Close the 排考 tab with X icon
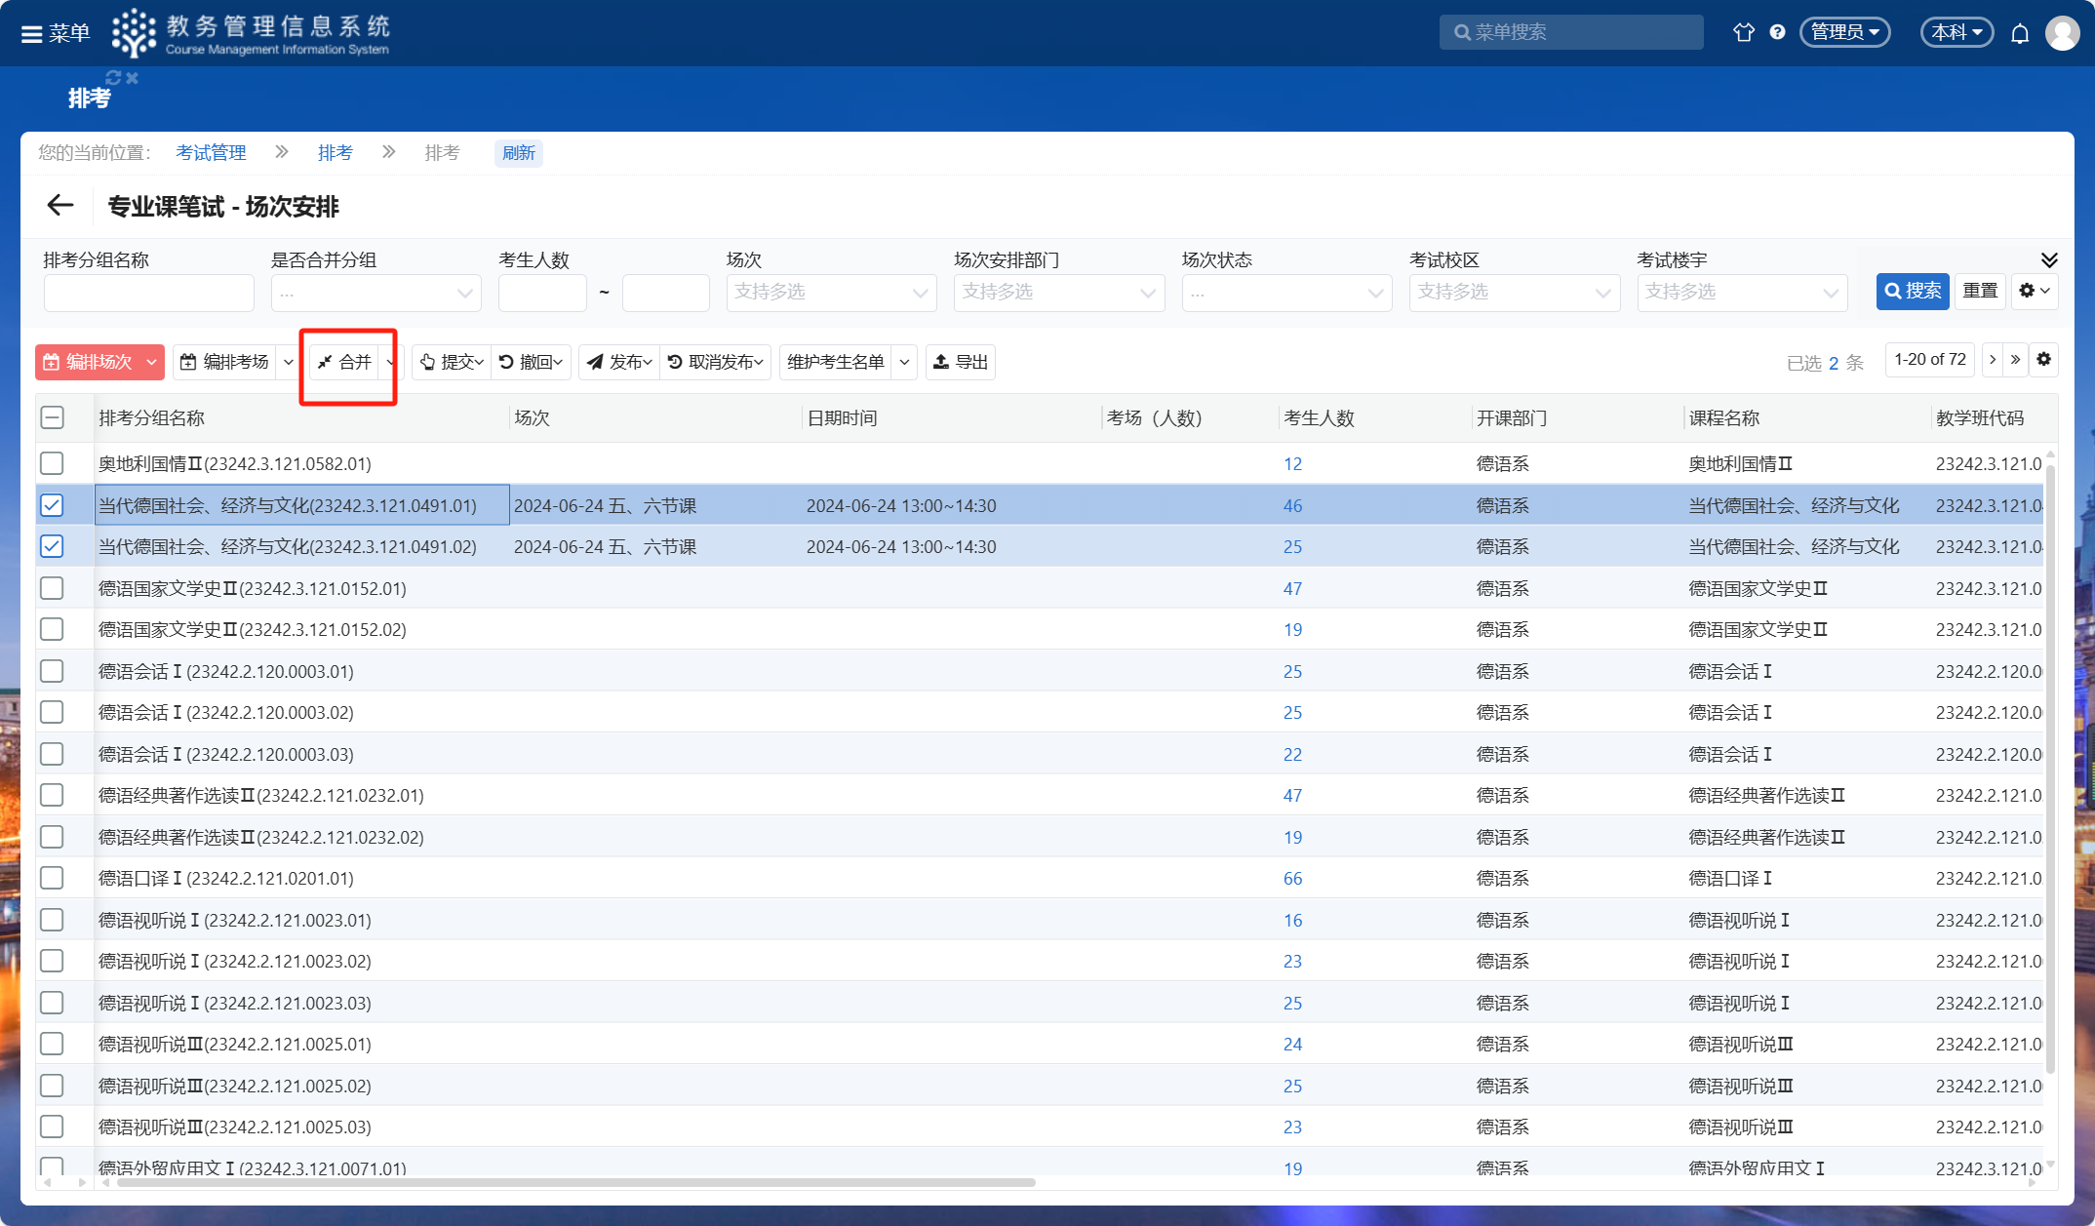 (x=133, y=78)
